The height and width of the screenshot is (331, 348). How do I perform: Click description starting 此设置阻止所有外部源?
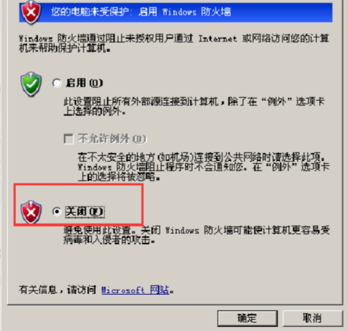tap(194, 107)
